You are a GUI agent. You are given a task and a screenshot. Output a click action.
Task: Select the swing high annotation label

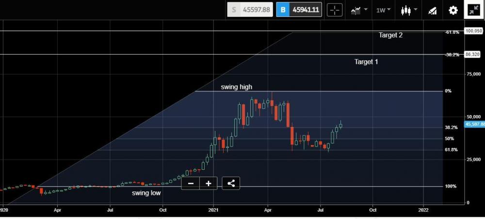(x=236, y=87)
